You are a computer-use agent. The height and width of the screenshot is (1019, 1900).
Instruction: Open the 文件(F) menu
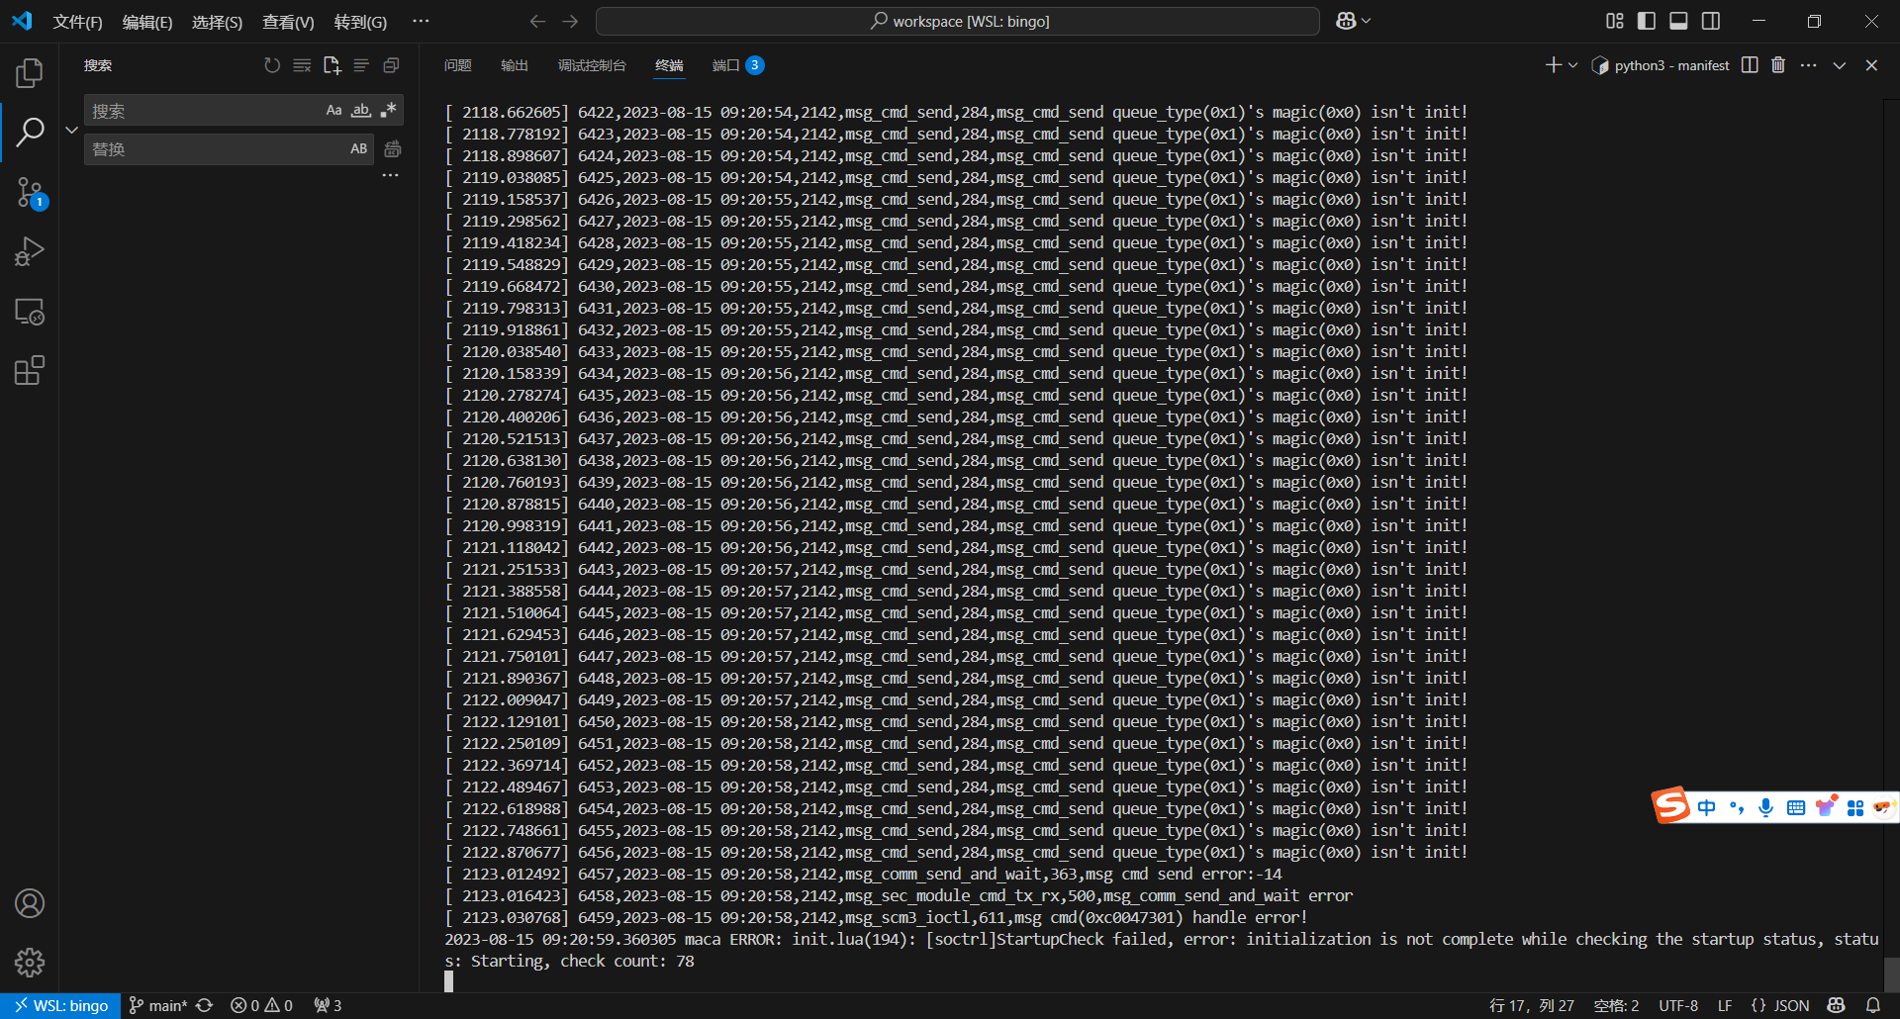point(77,22)
